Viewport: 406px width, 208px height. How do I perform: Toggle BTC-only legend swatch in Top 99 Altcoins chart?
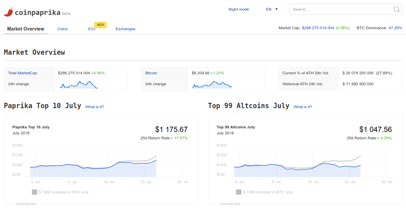pyautogui.click(x=239, y=192)
